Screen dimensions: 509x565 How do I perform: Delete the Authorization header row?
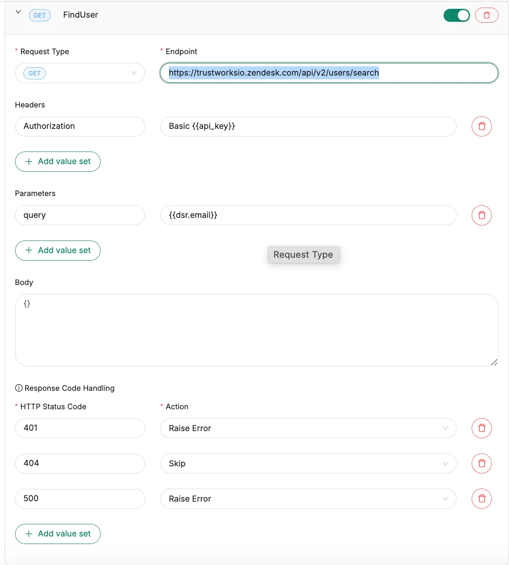(482, 126)
